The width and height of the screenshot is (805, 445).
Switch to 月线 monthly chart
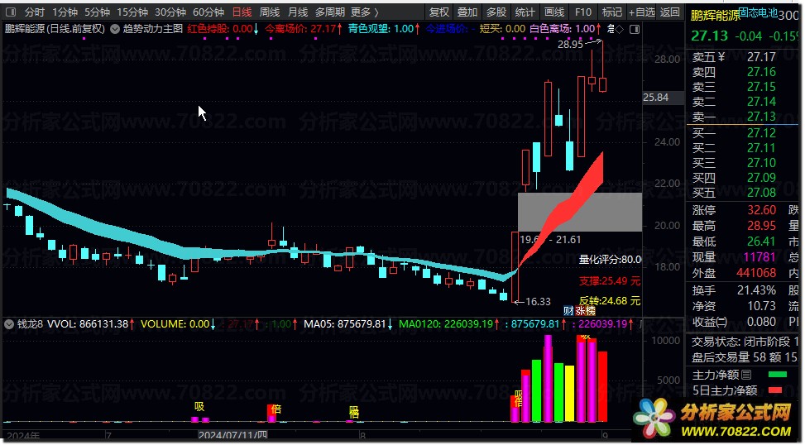(x=298, y=12)
